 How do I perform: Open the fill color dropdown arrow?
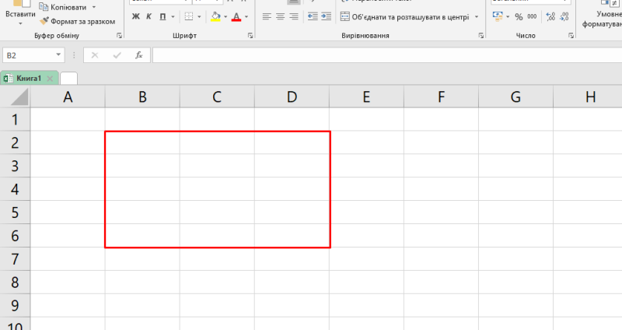pyautogui.click(x=225, y=16)
